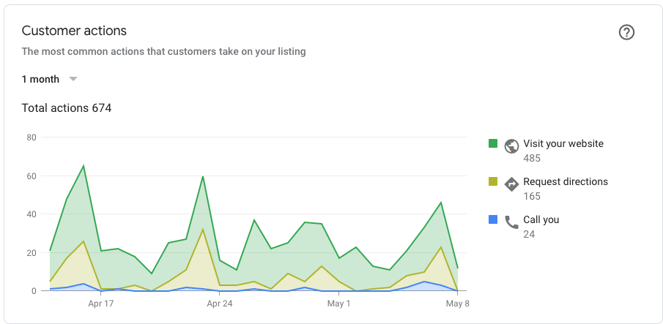
Task: Click the 485 website visits count
Action: (532, 158)
